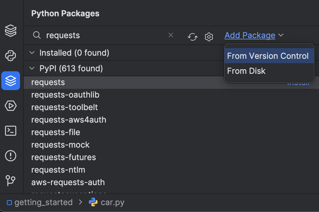Open the package manager settings gear
Screen dimensions: 319x212
coord(209,37)
